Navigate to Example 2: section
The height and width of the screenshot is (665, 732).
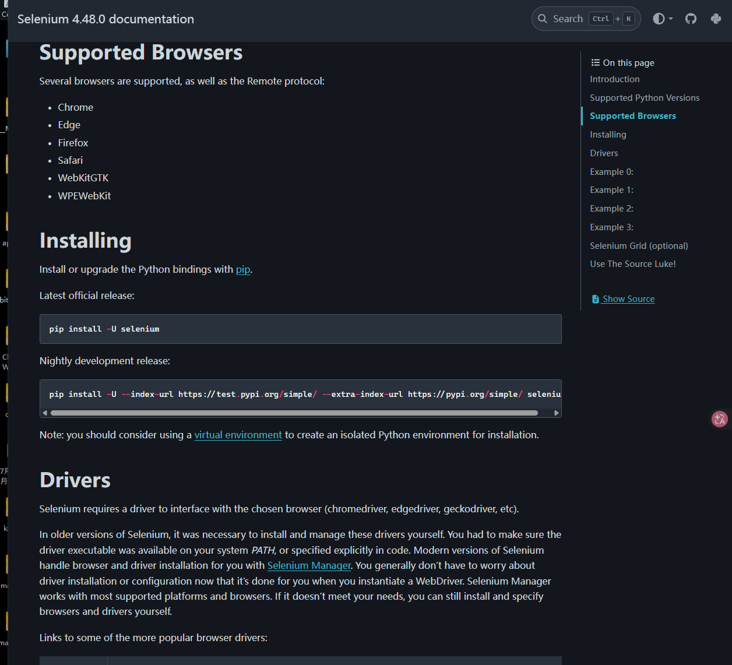click(x=611, y=209)
